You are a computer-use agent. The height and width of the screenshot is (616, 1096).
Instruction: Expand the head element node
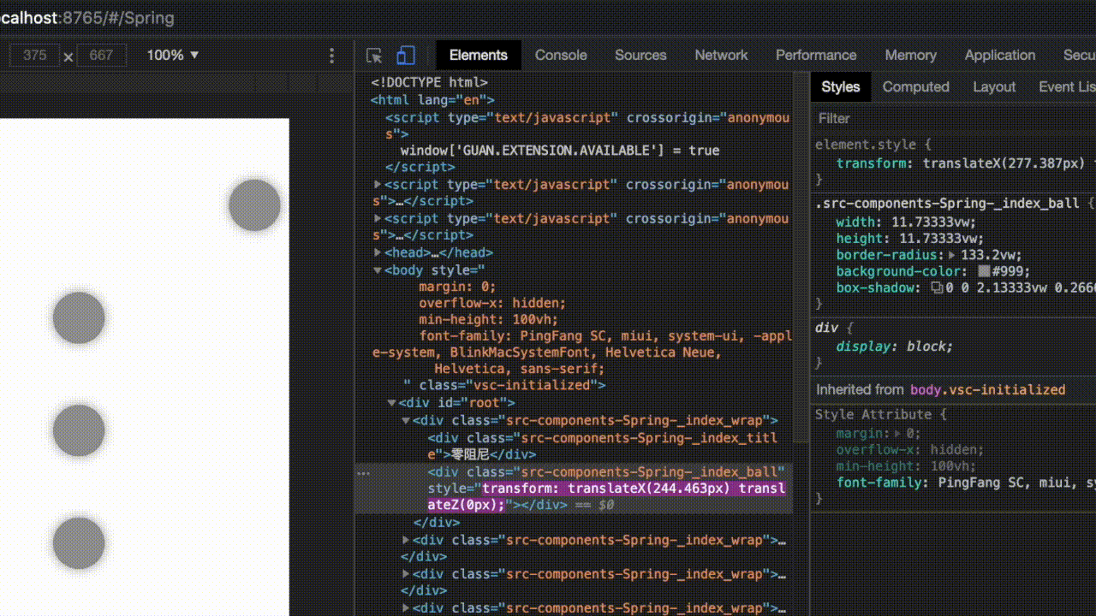(x=378, y=252)
